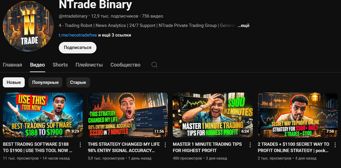Click title 'MASTER 1 MINUTE TRADING TIPS'
Viewport: 341px width, 168px height.
207,147
